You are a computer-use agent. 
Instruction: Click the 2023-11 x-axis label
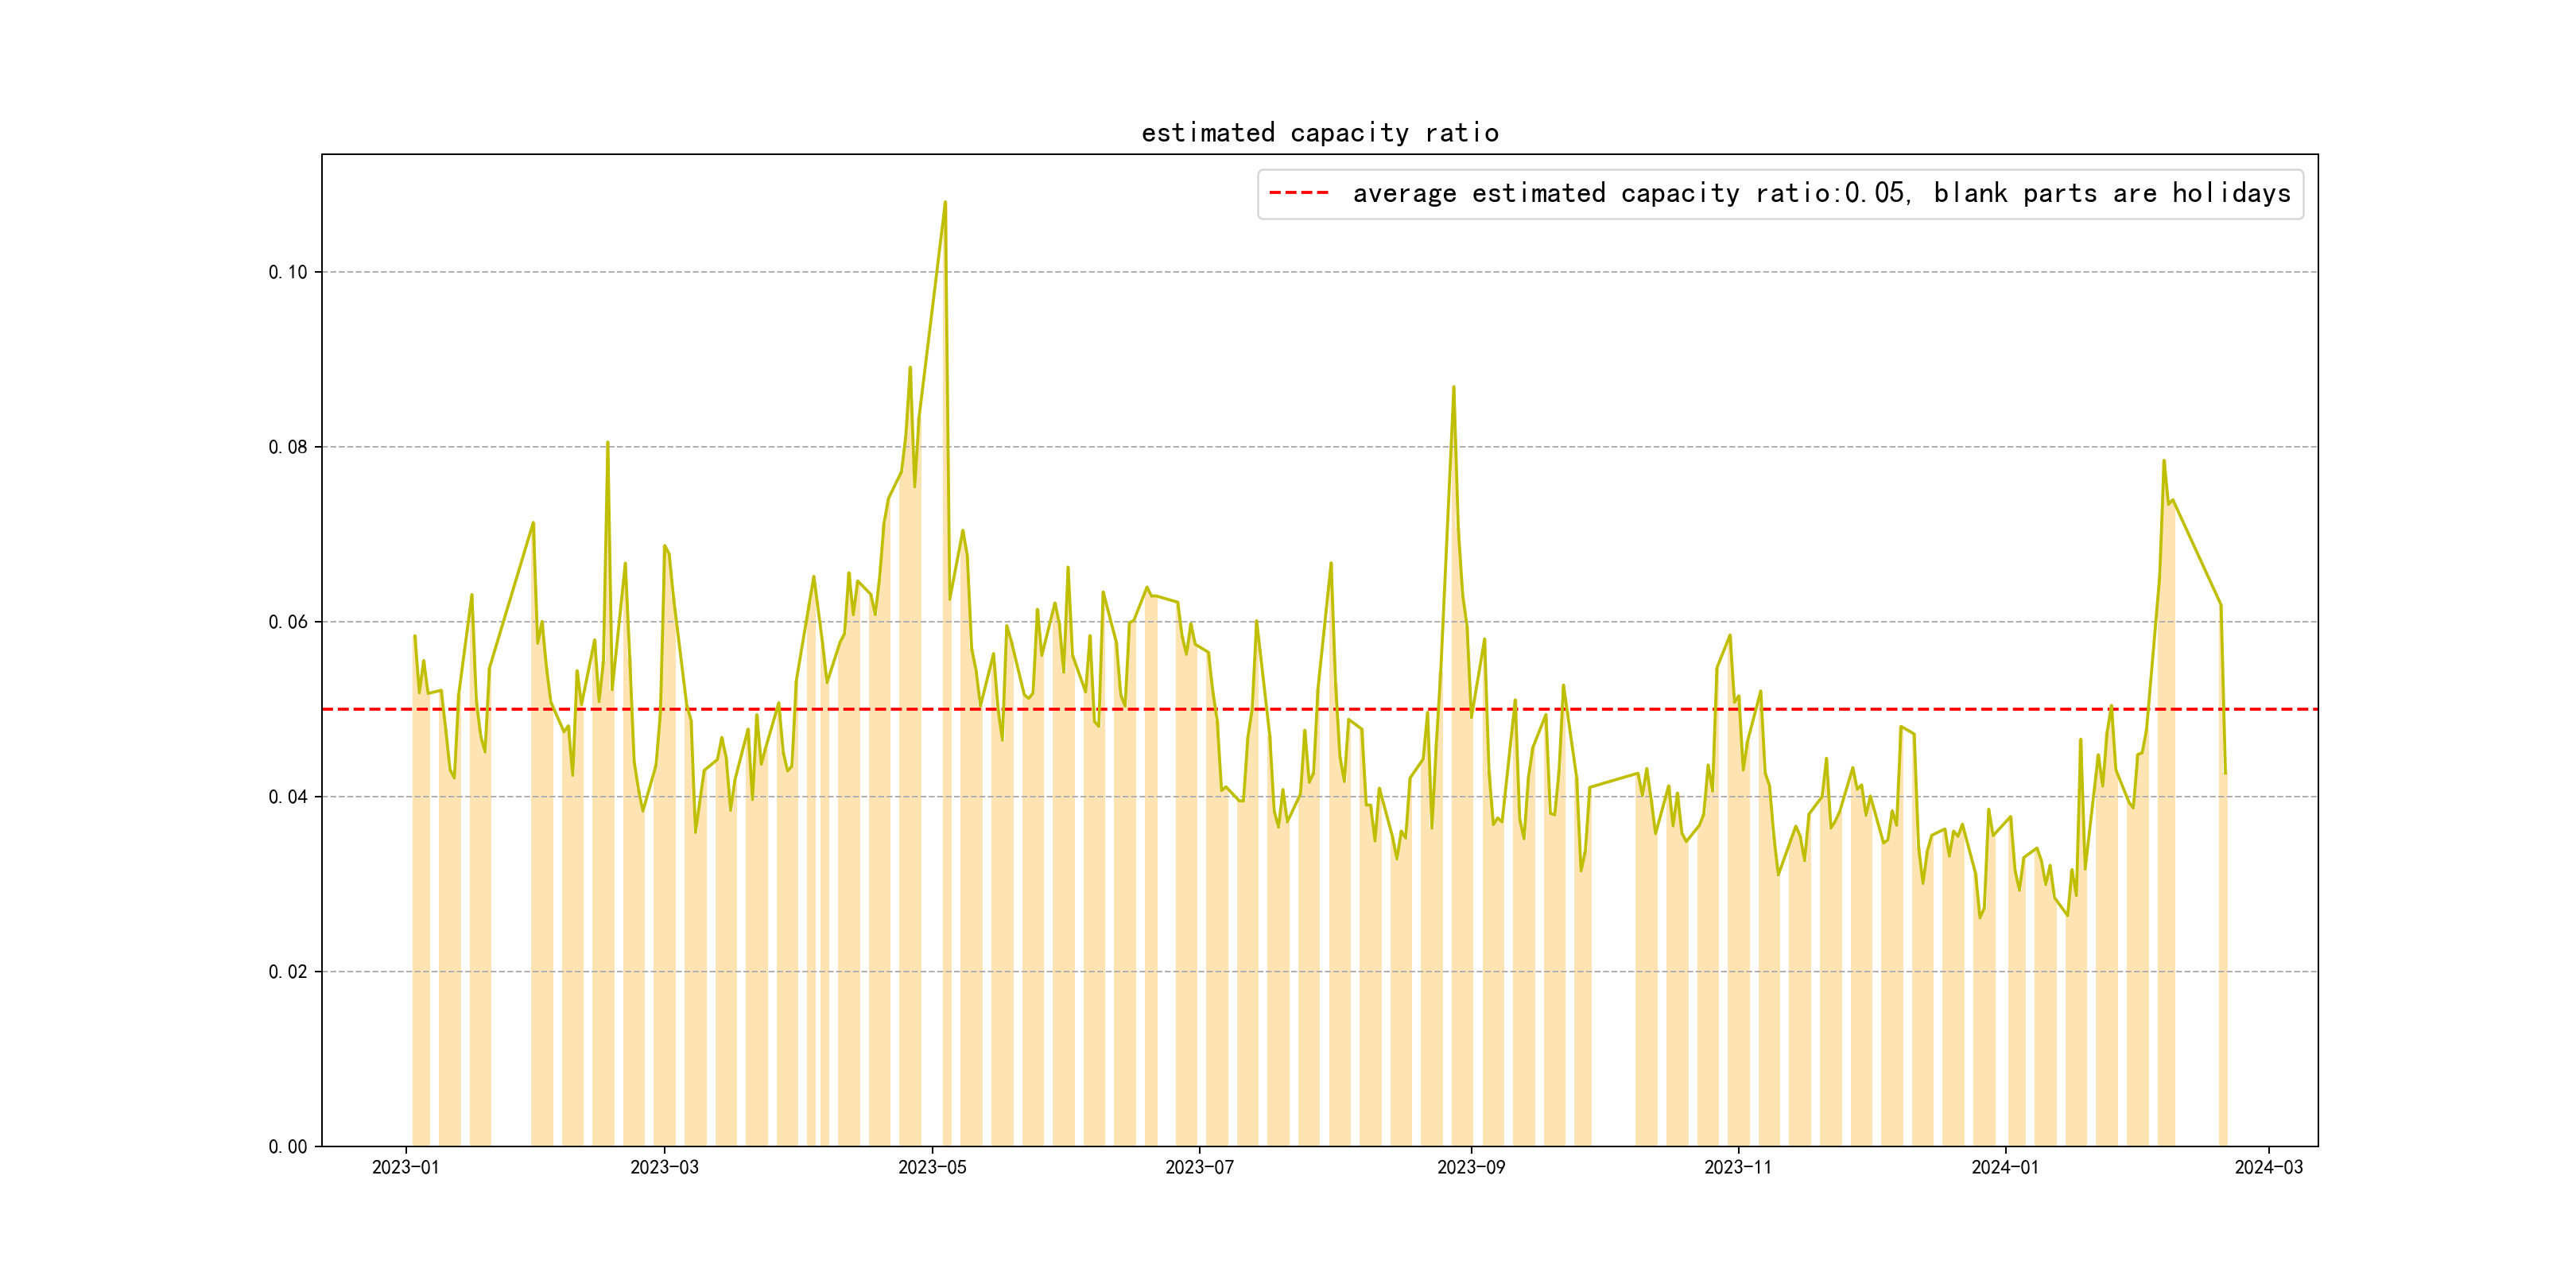coord(1737,1167)
